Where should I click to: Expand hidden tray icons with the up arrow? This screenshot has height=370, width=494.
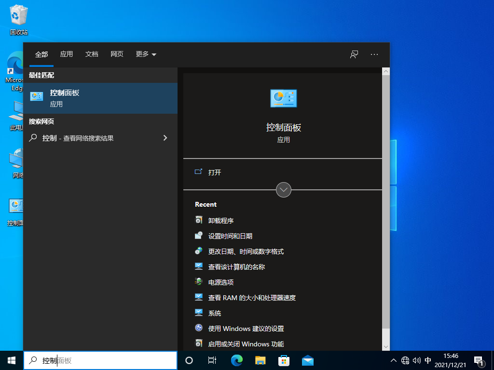[394, 360]
